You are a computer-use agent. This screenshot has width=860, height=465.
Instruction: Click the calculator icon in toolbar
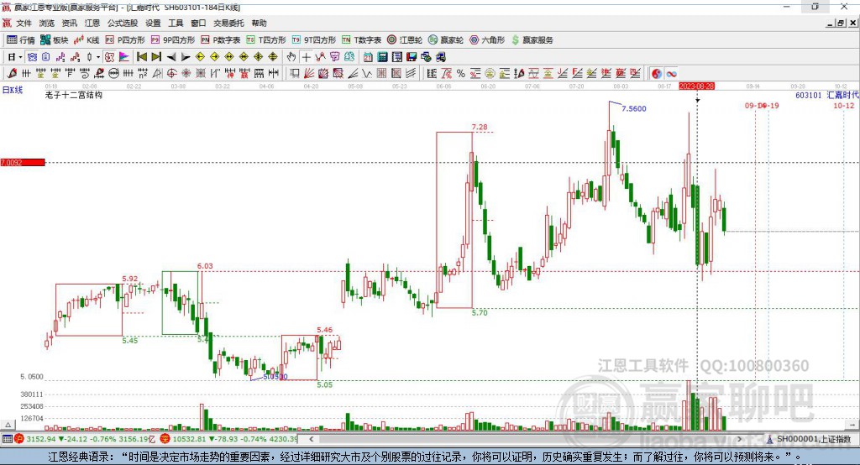click(x=382, y=57)
